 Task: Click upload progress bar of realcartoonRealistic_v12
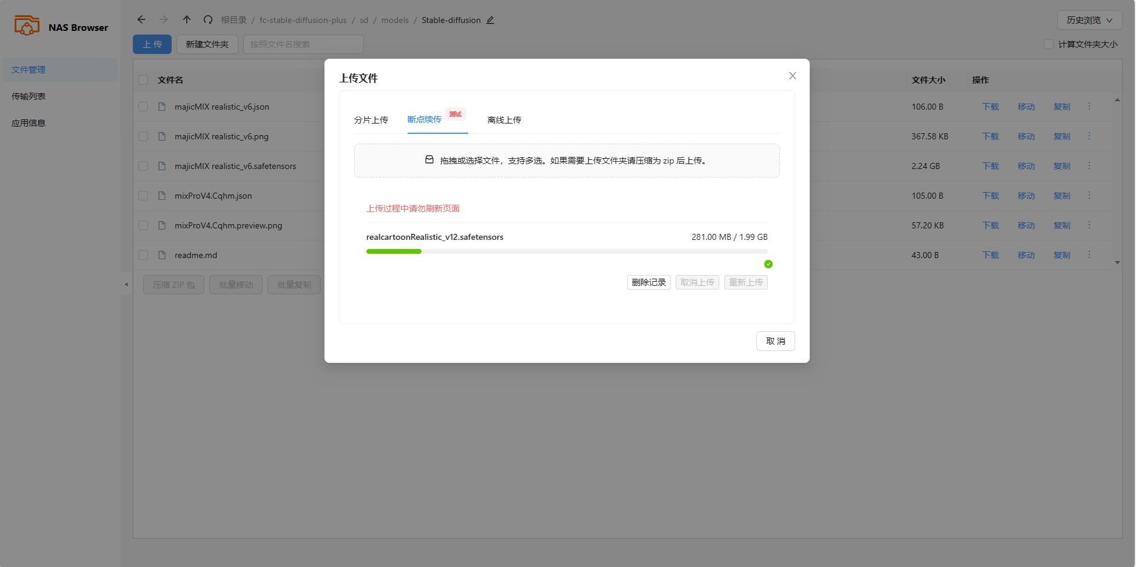point(567,251)
